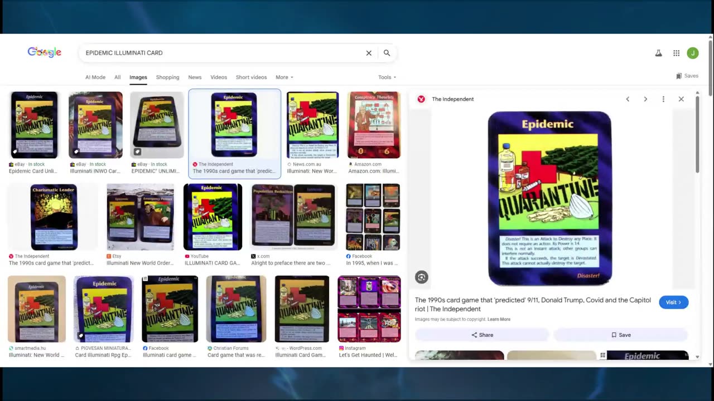
Task: Clear the search box text
Action: [x=369, y=53]
